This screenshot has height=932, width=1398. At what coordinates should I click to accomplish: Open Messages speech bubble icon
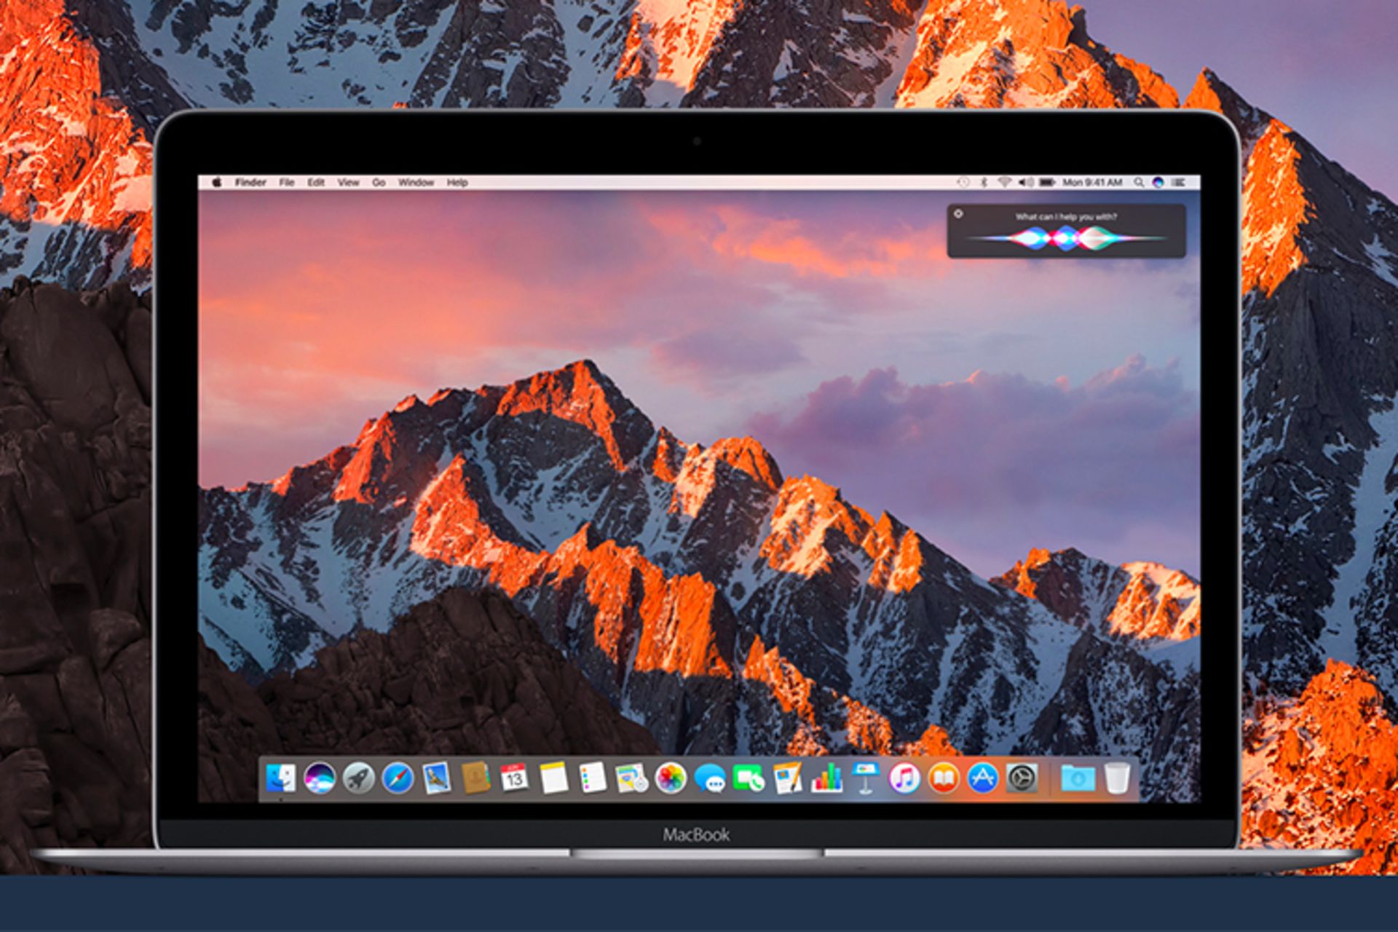coord(709,778)
